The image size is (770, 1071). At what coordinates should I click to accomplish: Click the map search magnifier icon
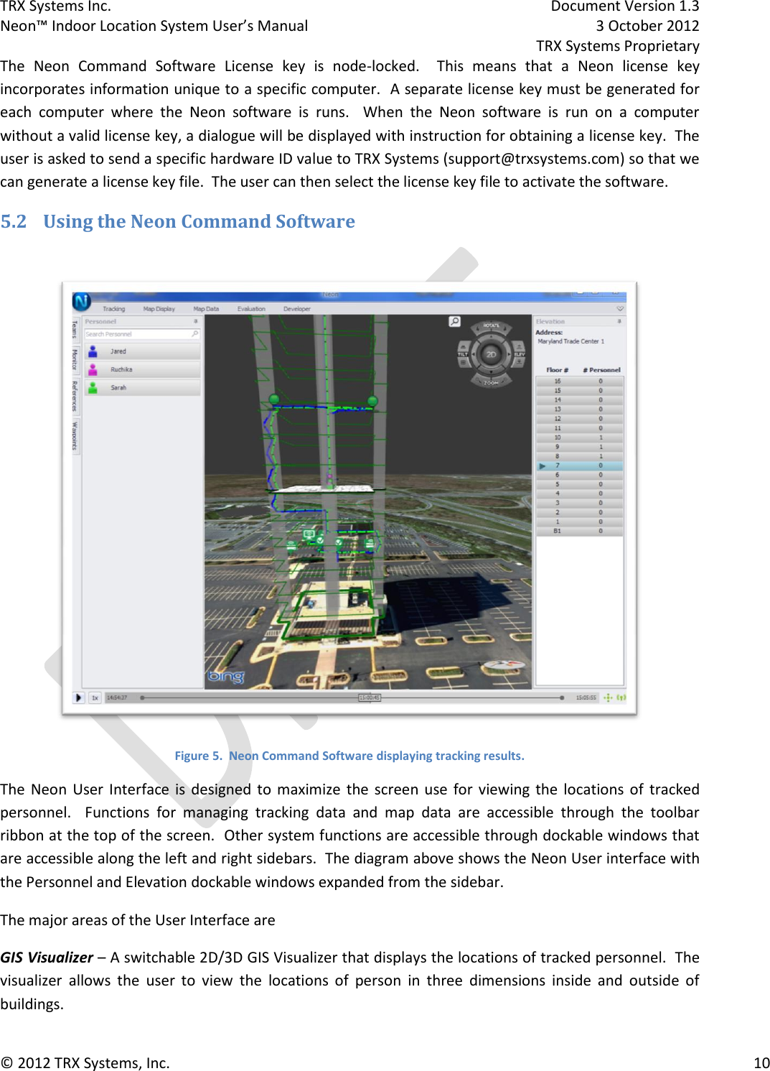[x=454, y=322]
